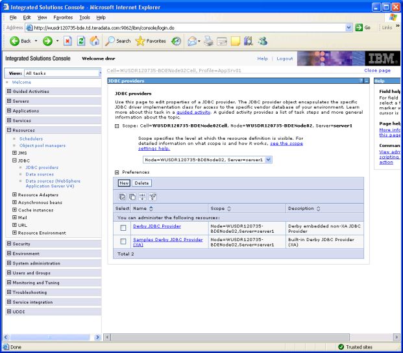This screenshot has width=403, height=353.
Task: Sort the table by Description column arrows
Action: tap(318, 209)
